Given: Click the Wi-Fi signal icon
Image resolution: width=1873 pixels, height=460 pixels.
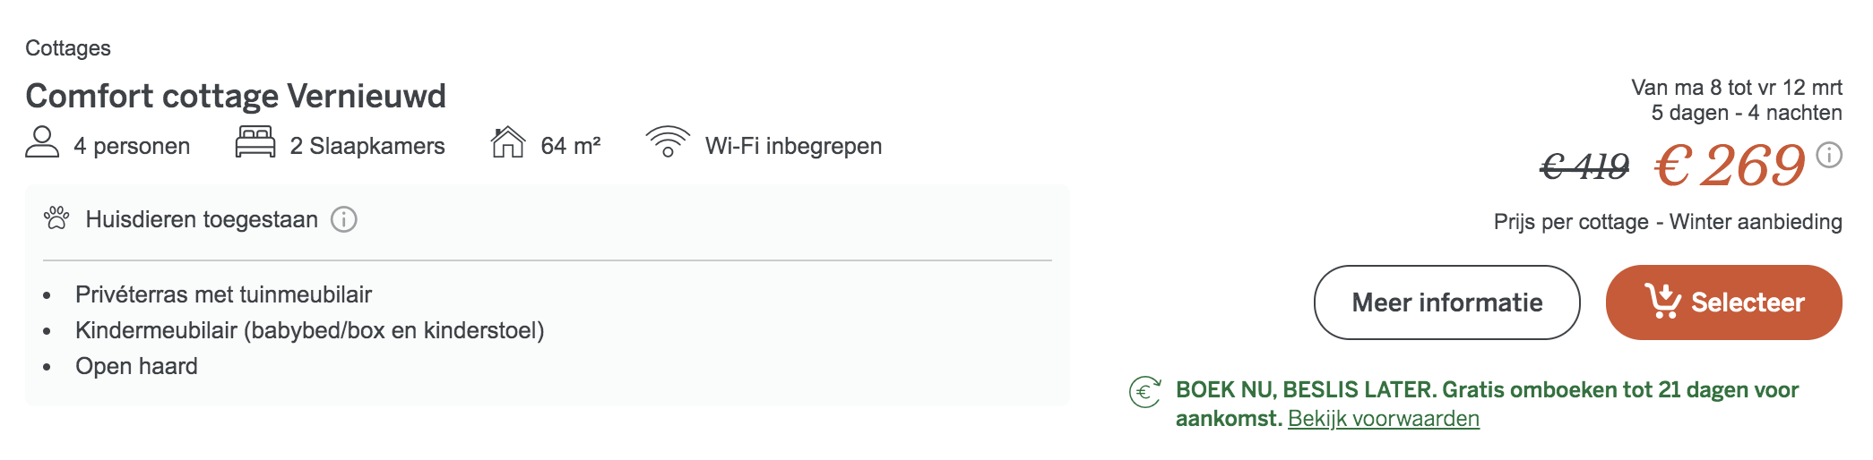Looking at the screenshot, I should pyautogui.click(x=668, y=142).
